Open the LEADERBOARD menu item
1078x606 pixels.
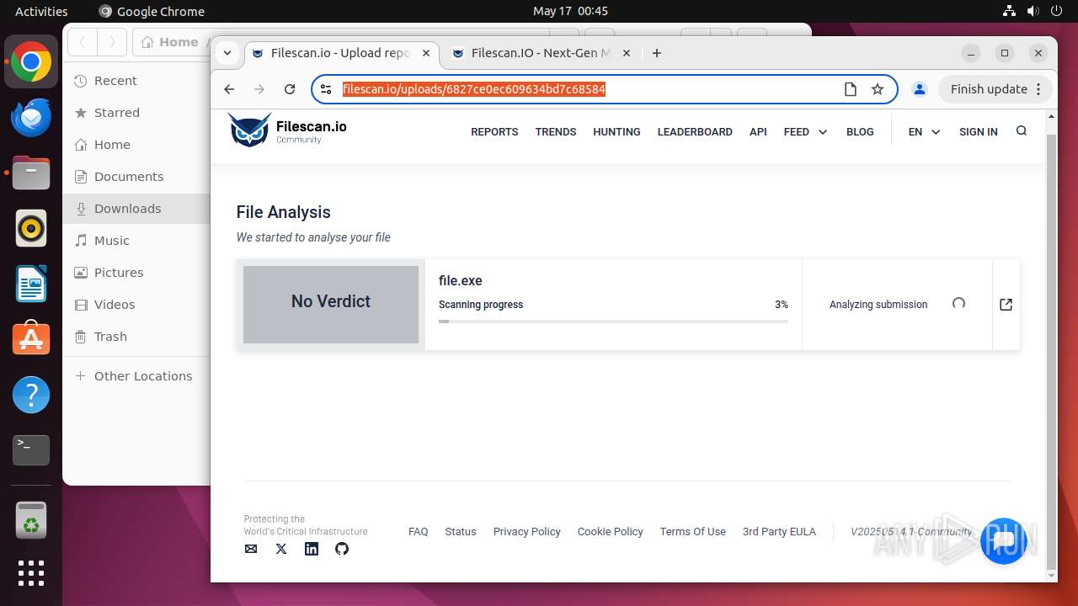point(695,132)
